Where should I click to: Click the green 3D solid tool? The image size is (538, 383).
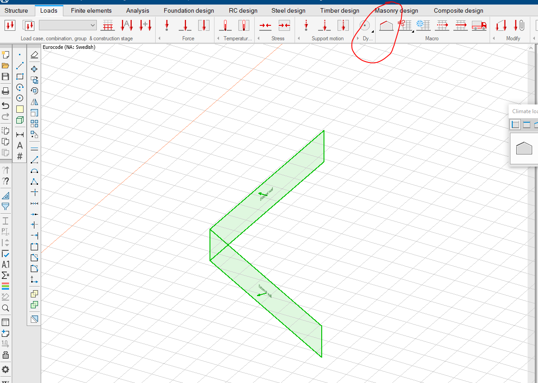click(20, 120)
